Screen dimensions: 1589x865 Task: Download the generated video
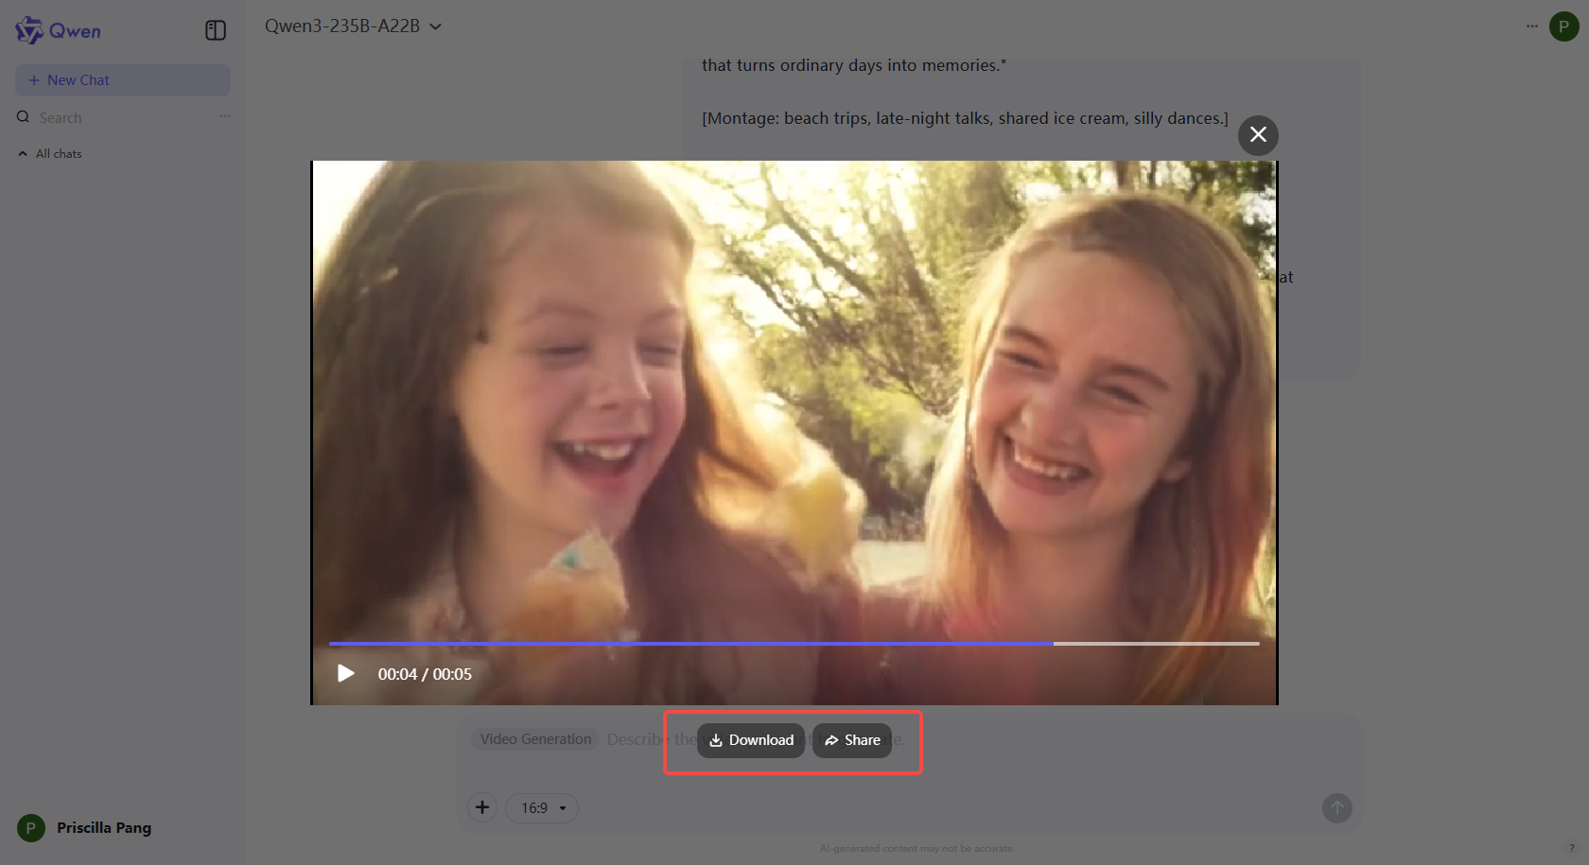coord(751,740)
